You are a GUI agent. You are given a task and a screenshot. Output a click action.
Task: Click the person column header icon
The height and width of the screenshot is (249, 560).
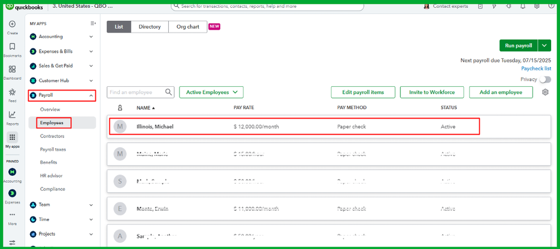pos(120,108)
